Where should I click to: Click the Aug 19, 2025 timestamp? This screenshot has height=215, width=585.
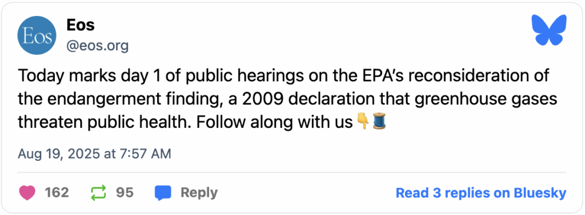[94, 153]
